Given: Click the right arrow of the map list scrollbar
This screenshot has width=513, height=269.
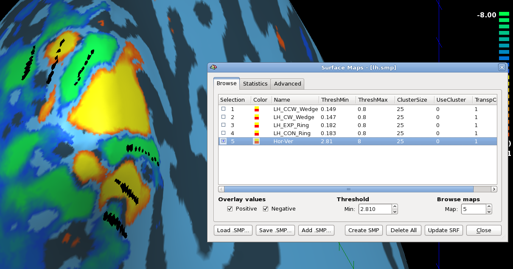Looking at the screenshot, I should pyautogui.click(x=494, y=189).
